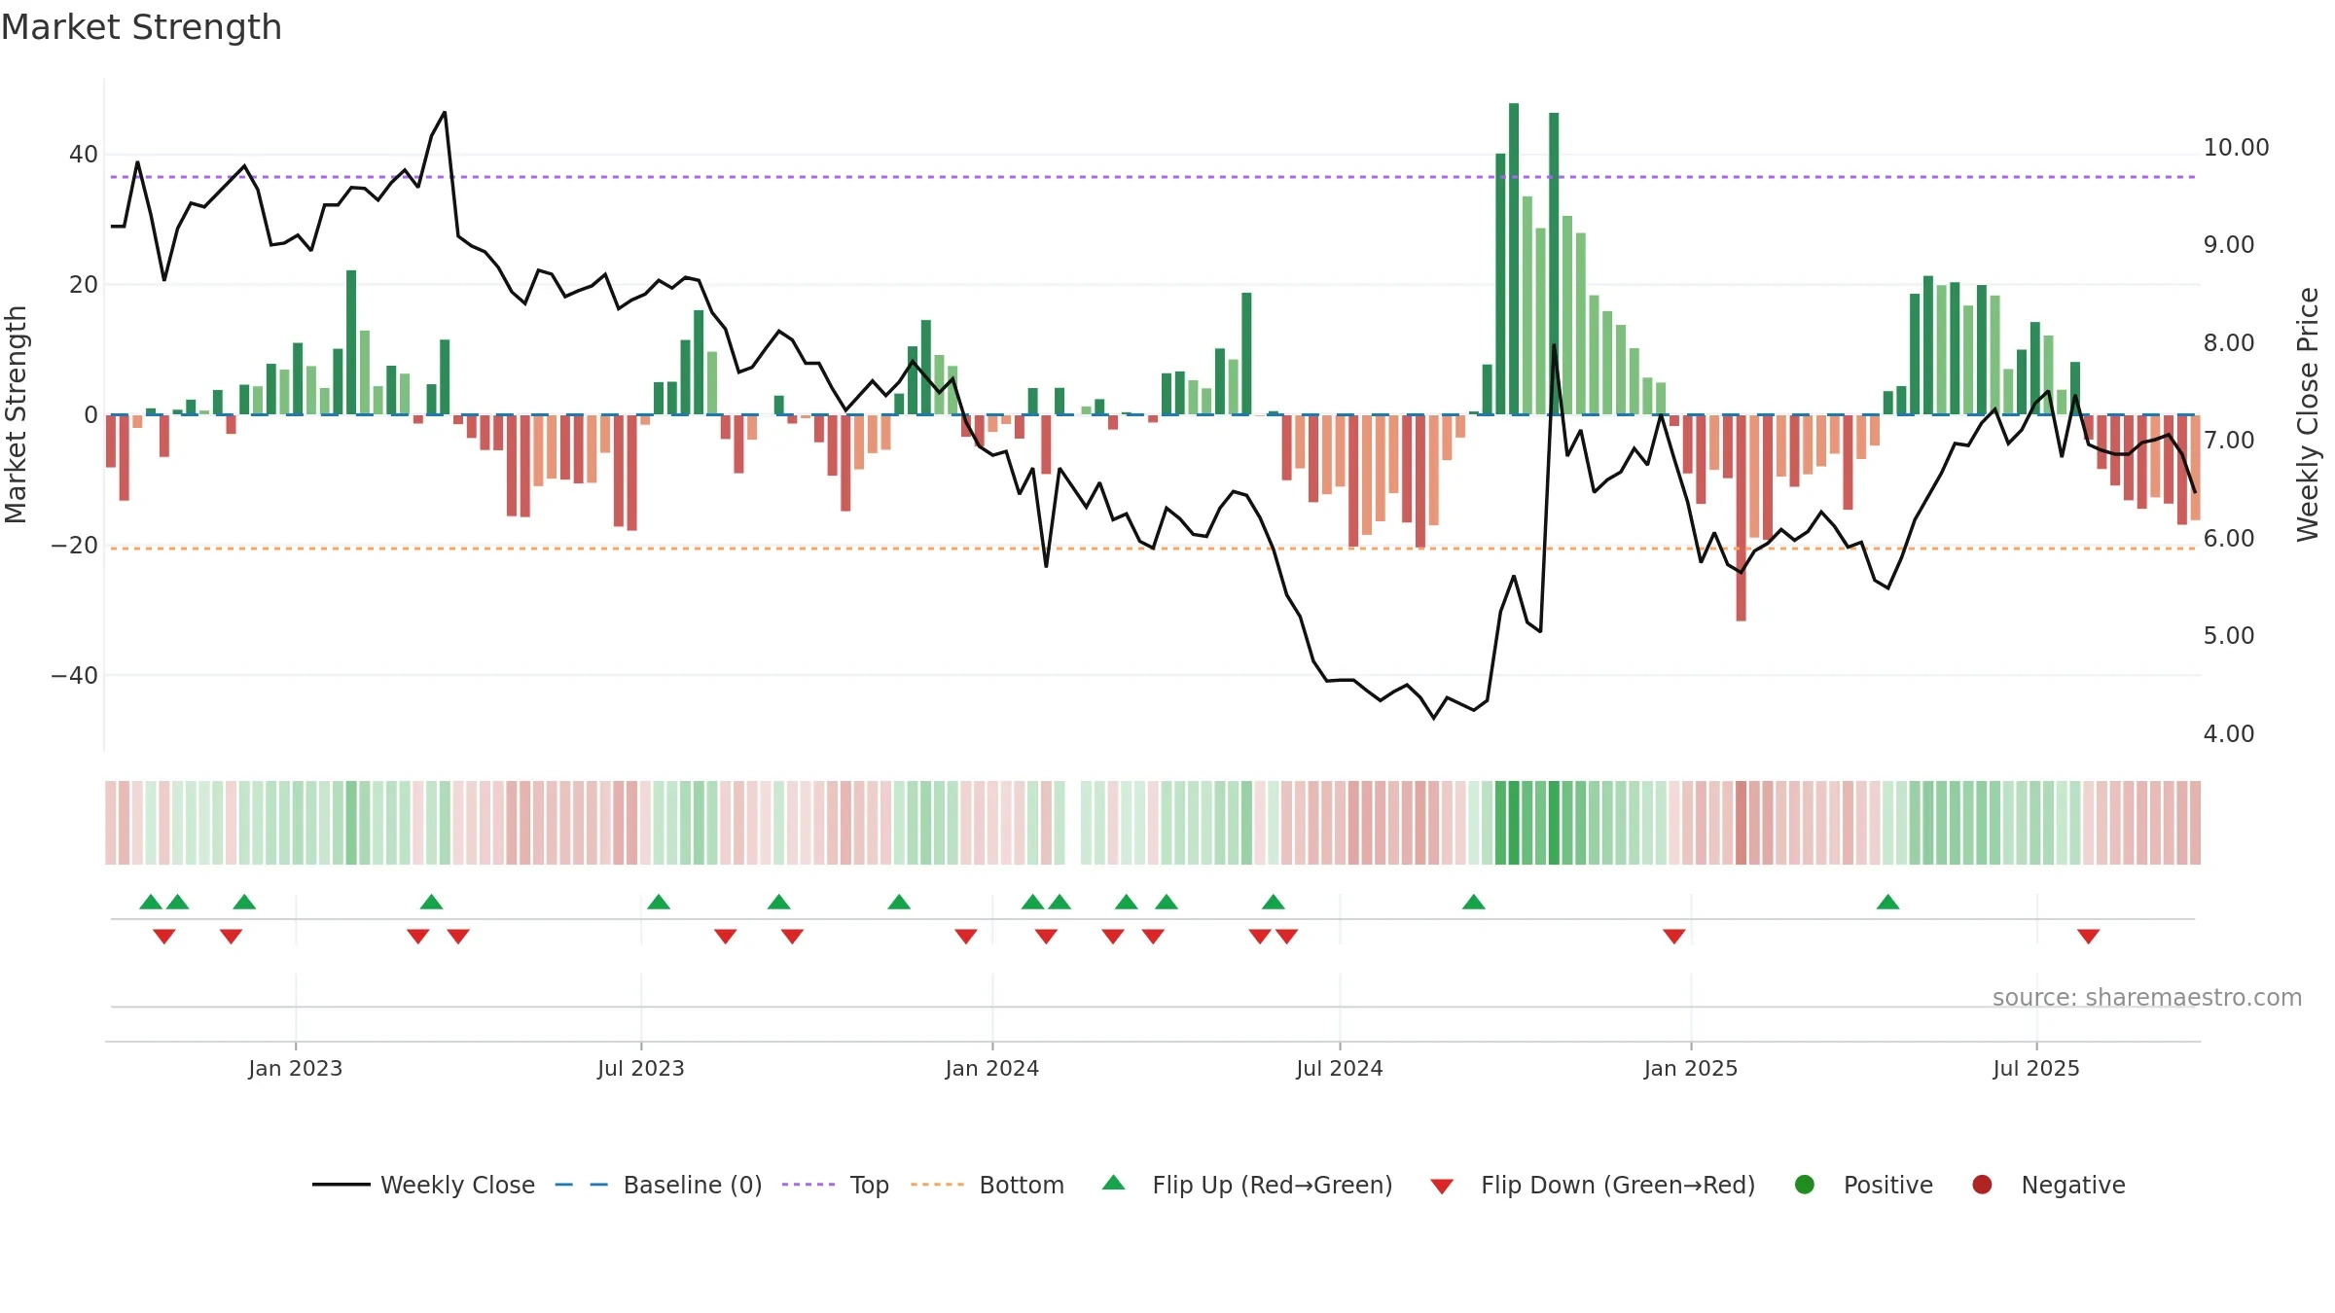2335x1313 pixels.
Task: Click the Jul 2023 date label
Action: 641,1069
